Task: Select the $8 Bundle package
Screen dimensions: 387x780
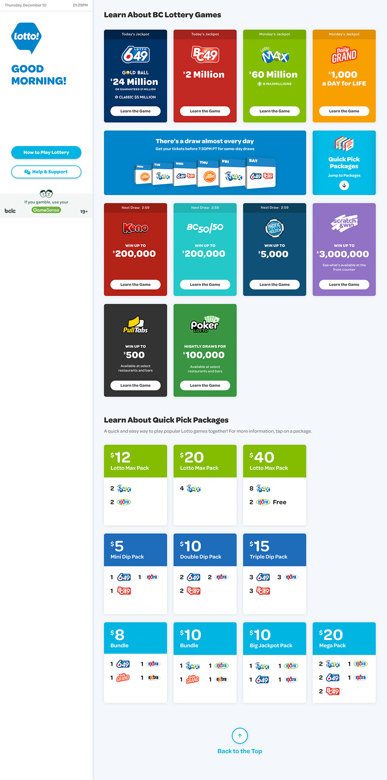Action: [135, 663]
